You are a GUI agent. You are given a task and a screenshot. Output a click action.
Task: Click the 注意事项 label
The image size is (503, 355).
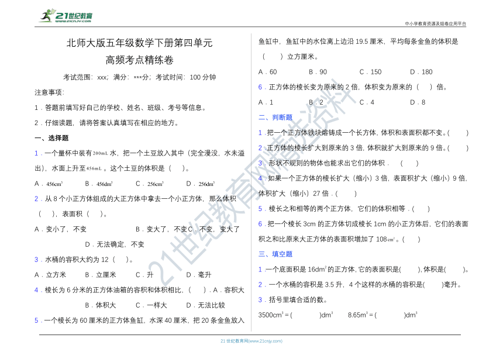tap(49, 92)
